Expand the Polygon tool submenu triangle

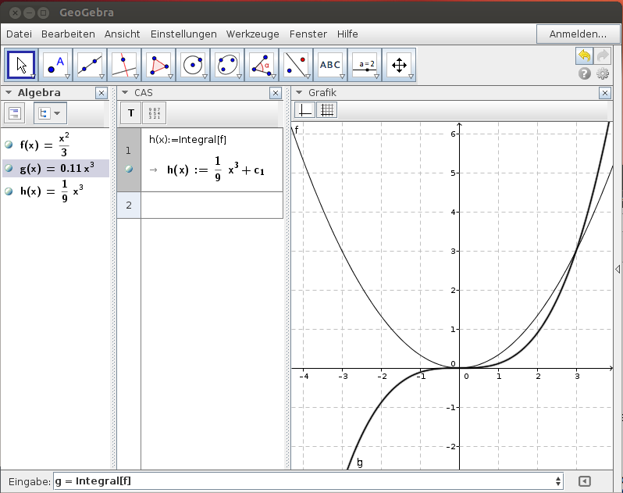(170, 77)
